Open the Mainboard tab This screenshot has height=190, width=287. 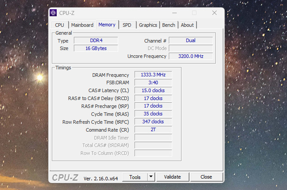coord(82,25)
